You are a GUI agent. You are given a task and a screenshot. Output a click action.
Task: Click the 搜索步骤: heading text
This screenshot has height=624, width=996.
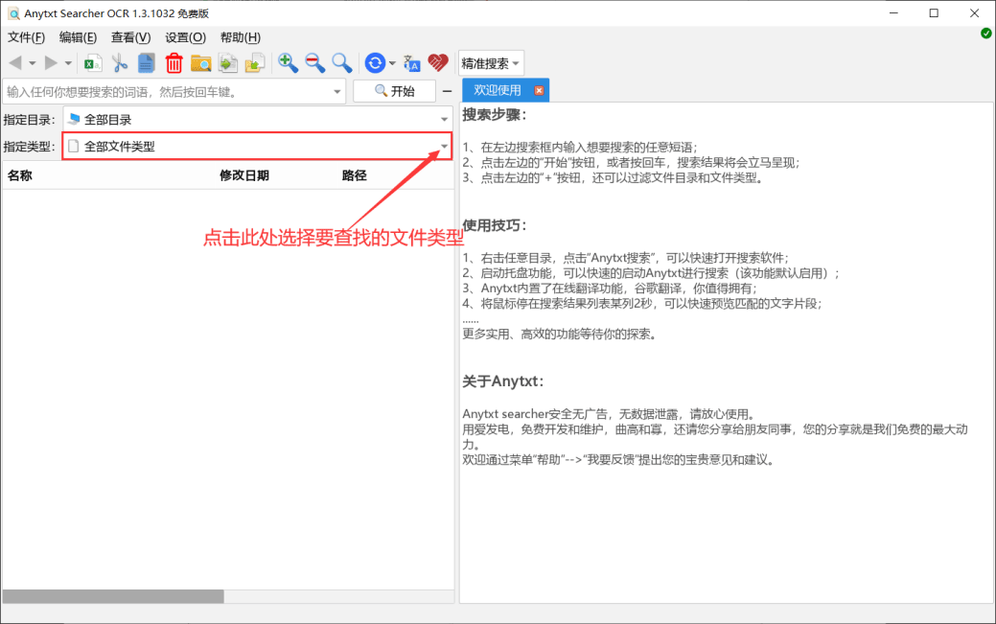495,115
